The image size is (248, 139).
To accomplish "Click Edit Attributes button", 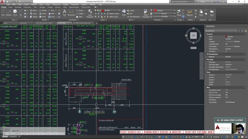I will coord(134,17).
